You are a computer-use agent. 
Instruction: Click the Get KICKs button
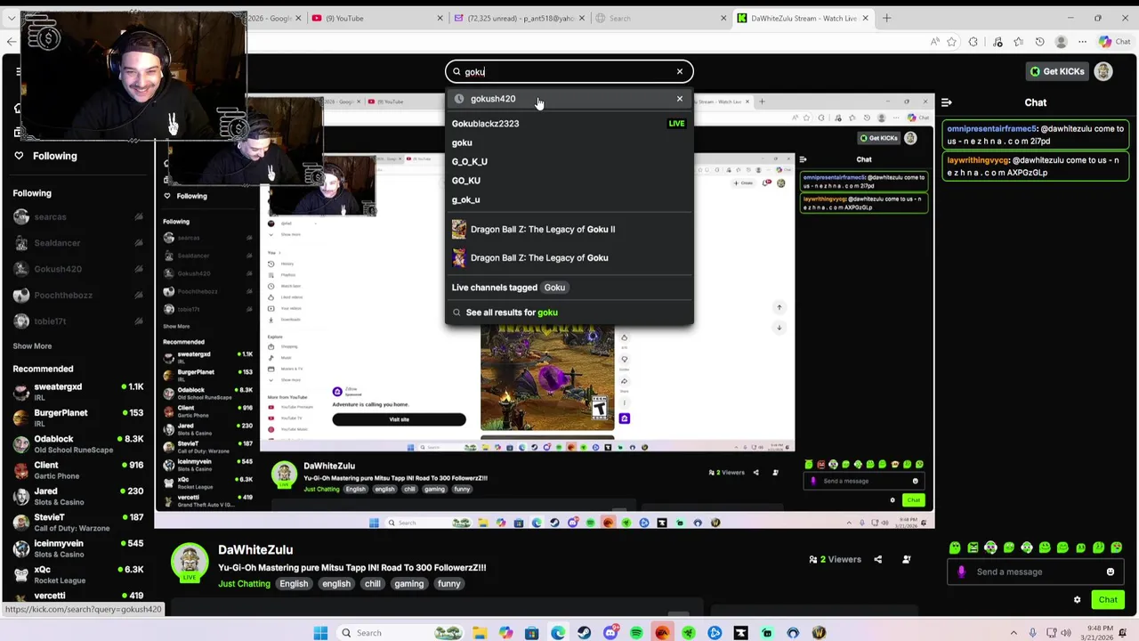1057,71
